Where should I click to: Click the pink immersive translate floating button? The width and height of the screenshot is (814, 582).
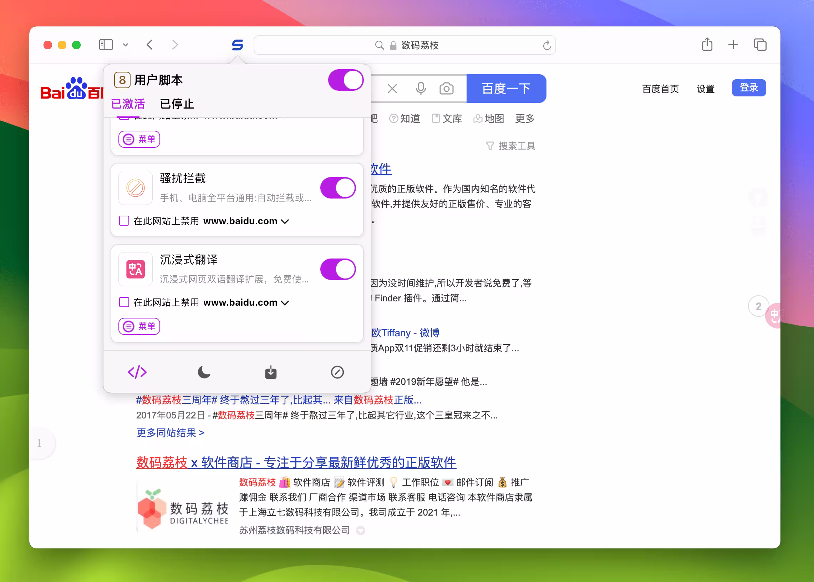(x=773, y=316)
